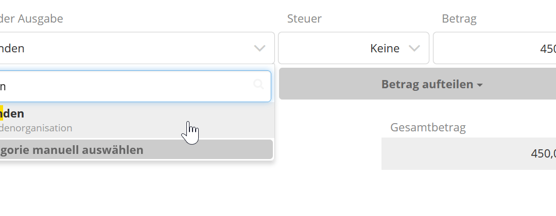Click the yellow highlighted match in the result
This screenshot has width=556, height=216.
2,113
